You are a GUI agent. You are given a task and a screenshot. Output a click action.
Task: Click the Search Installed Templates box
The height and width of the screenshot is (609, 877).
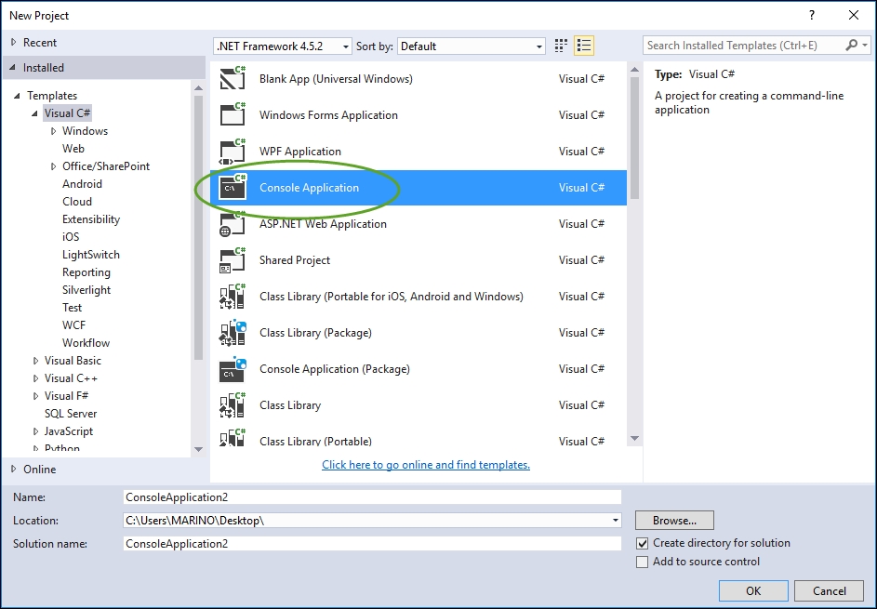[x=744, y=46]
